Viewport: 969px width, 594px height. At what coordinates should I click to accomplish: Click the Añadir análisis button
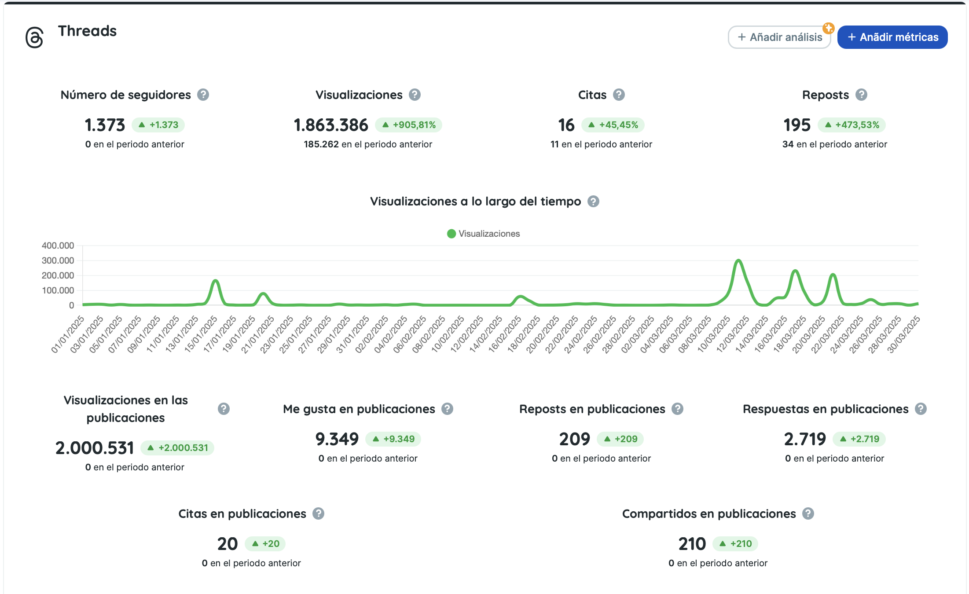pos(779,37)
